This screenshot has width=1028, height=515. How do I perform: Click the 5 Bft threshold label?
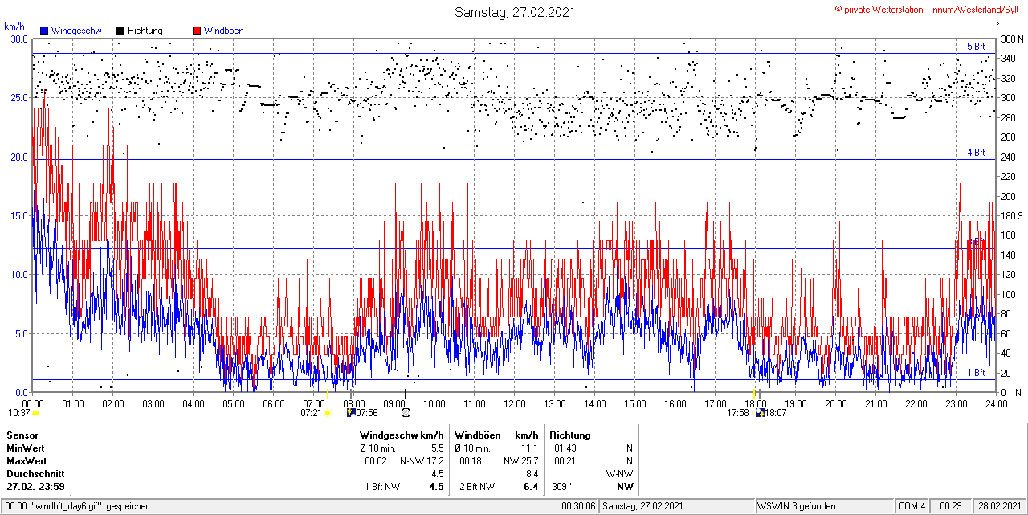click(976, 47)
